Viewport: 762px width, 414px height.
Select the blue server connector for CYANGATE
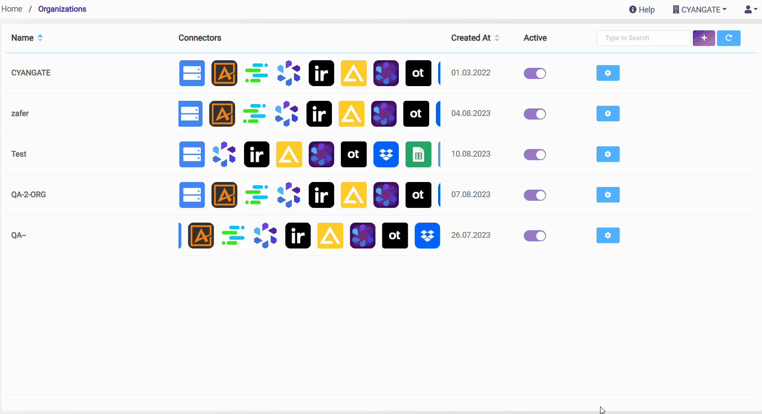pos(191,73)
